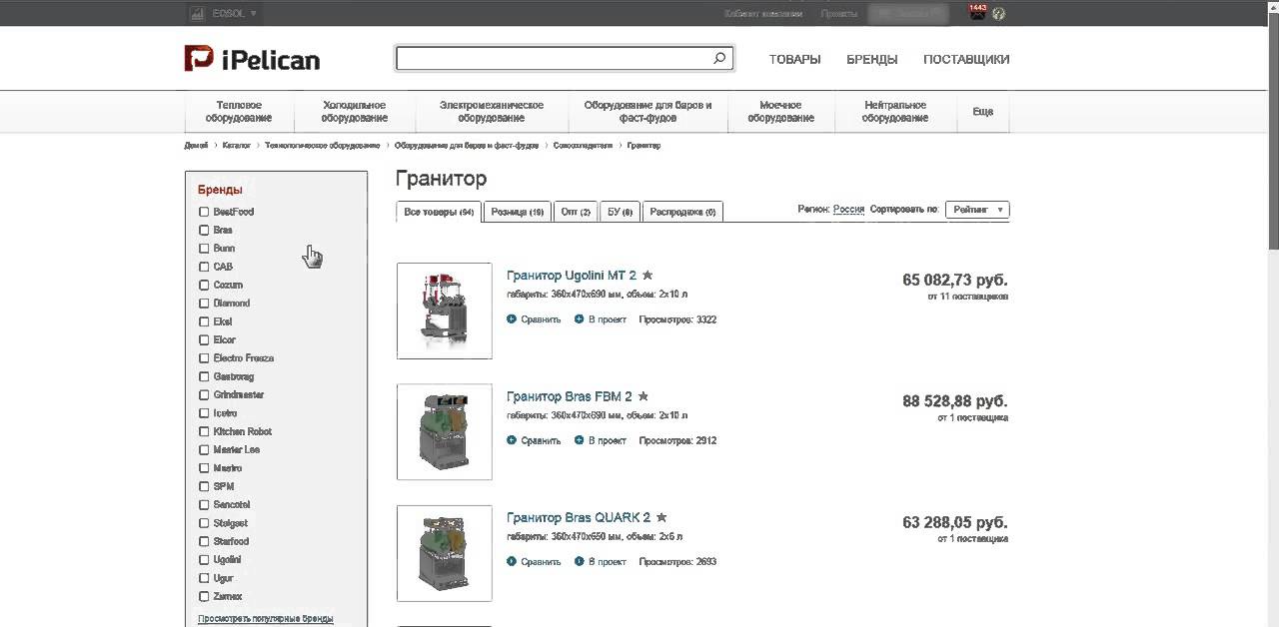The image size is (1279, 627).
Task: Open the messages envelope icon with 1443 badge
Action: pyautogui.click(x=976, y=12)
